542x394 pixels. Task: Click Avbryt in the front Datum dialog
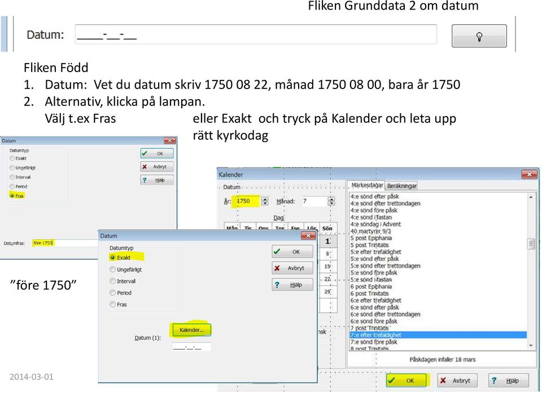(292, 268)
